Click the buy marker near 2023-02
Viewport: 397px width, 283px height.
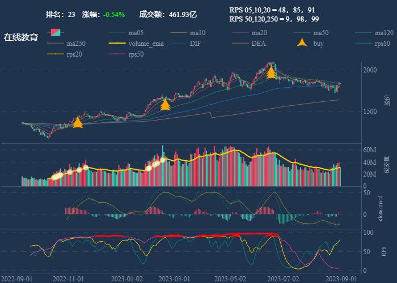point(165,104)
